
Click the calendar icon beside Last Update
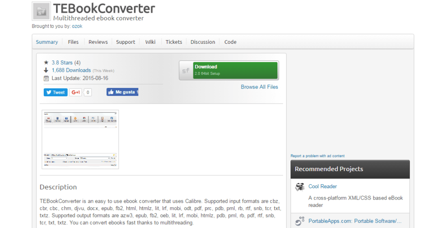[46, 78]
